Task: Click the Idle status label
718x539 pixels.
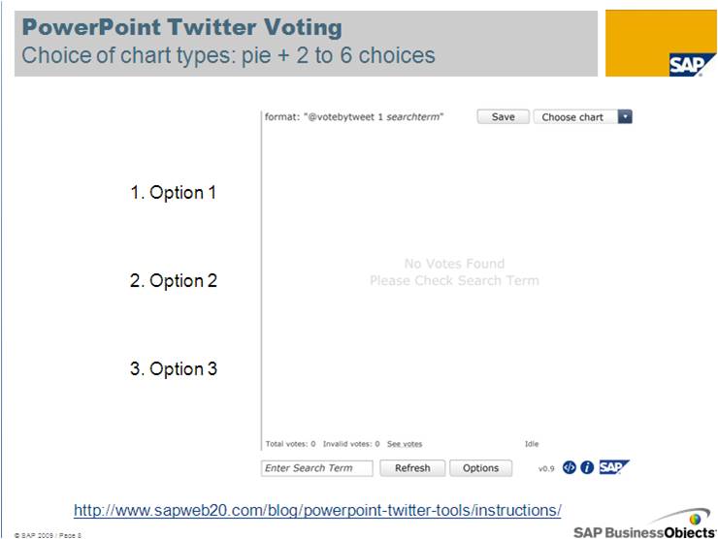Action: tap(532, 444)
